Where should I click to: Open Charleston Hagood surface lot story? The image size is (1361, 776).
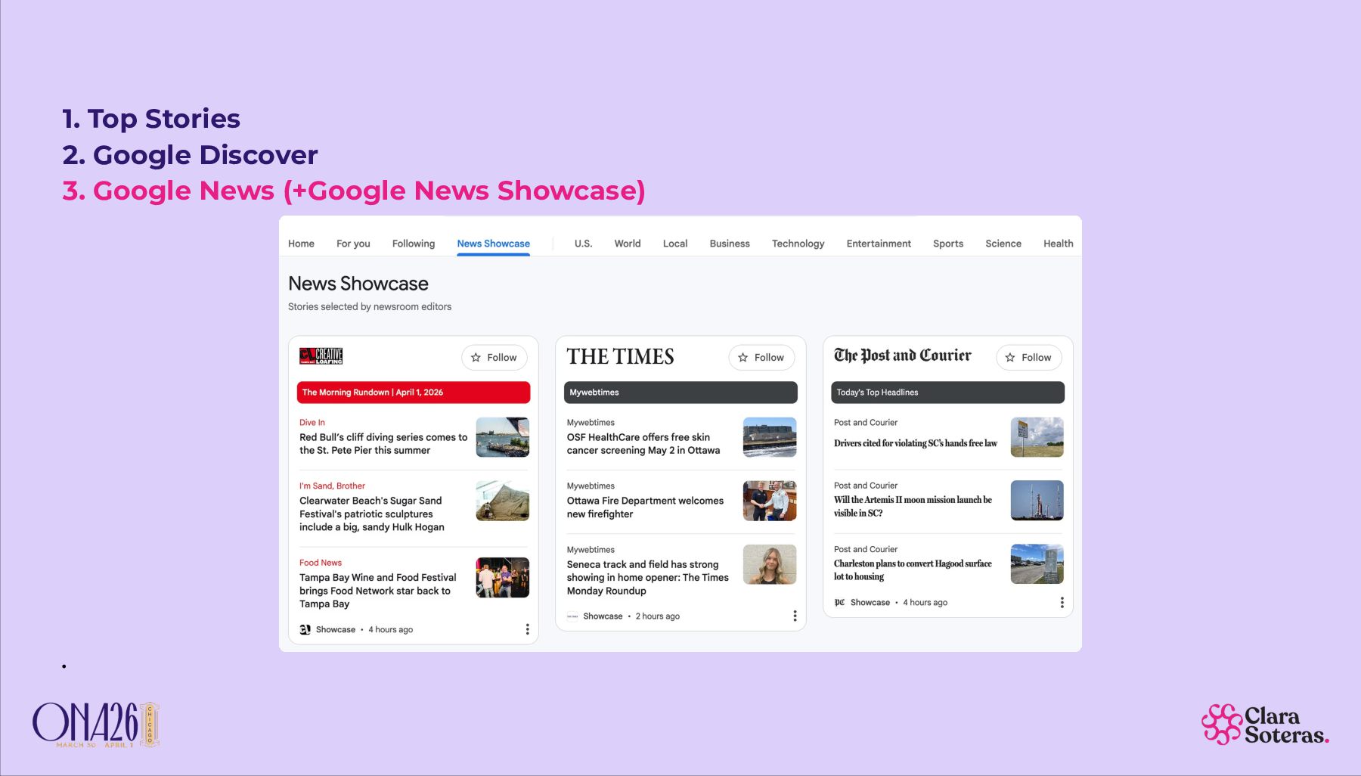[913, 570]
